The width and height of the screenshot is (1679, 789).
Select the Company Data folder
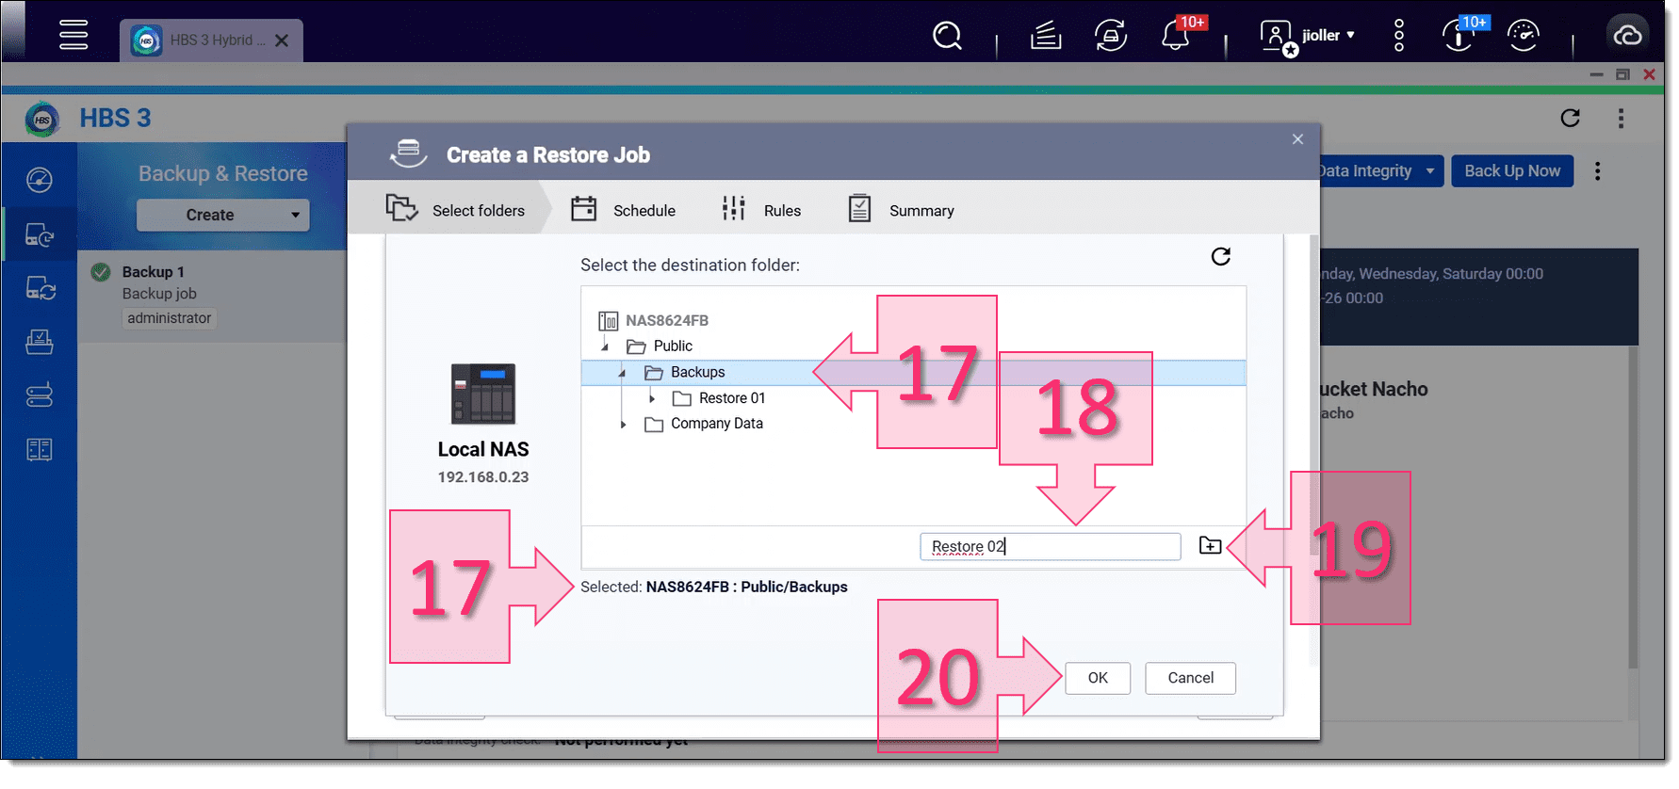(716, 424)
